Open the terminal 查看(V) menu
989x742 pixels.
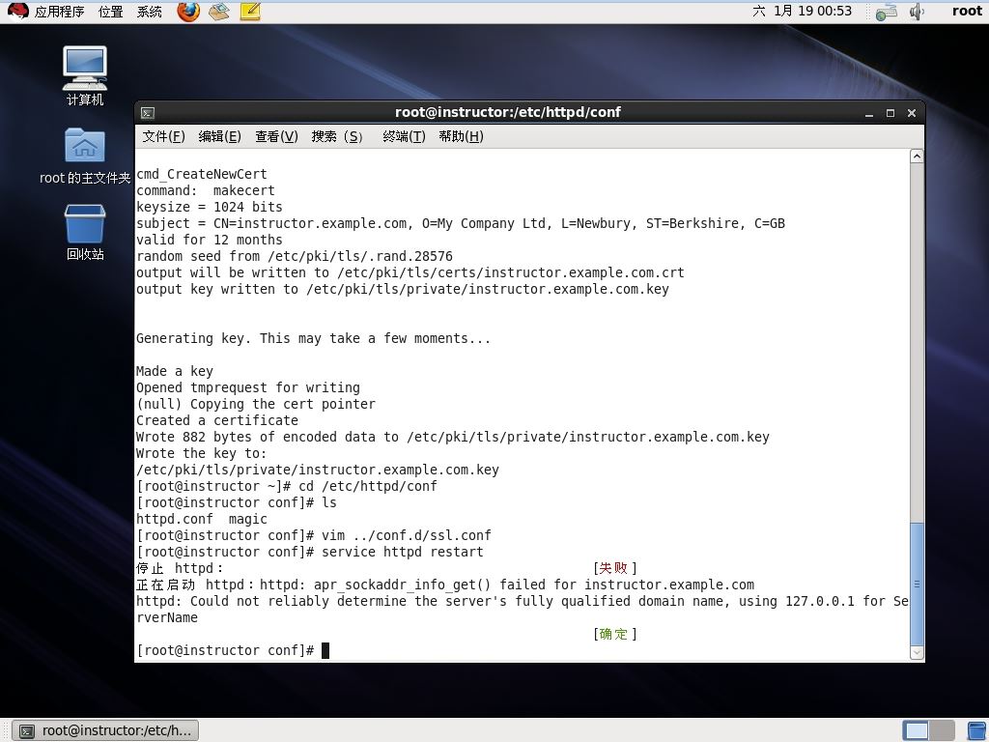tap(276, 136)
